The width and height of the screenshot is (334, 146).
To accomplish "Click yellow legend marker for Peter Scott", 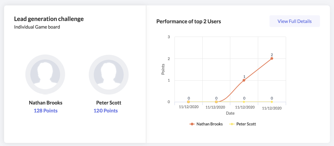I will pos(232,124).
